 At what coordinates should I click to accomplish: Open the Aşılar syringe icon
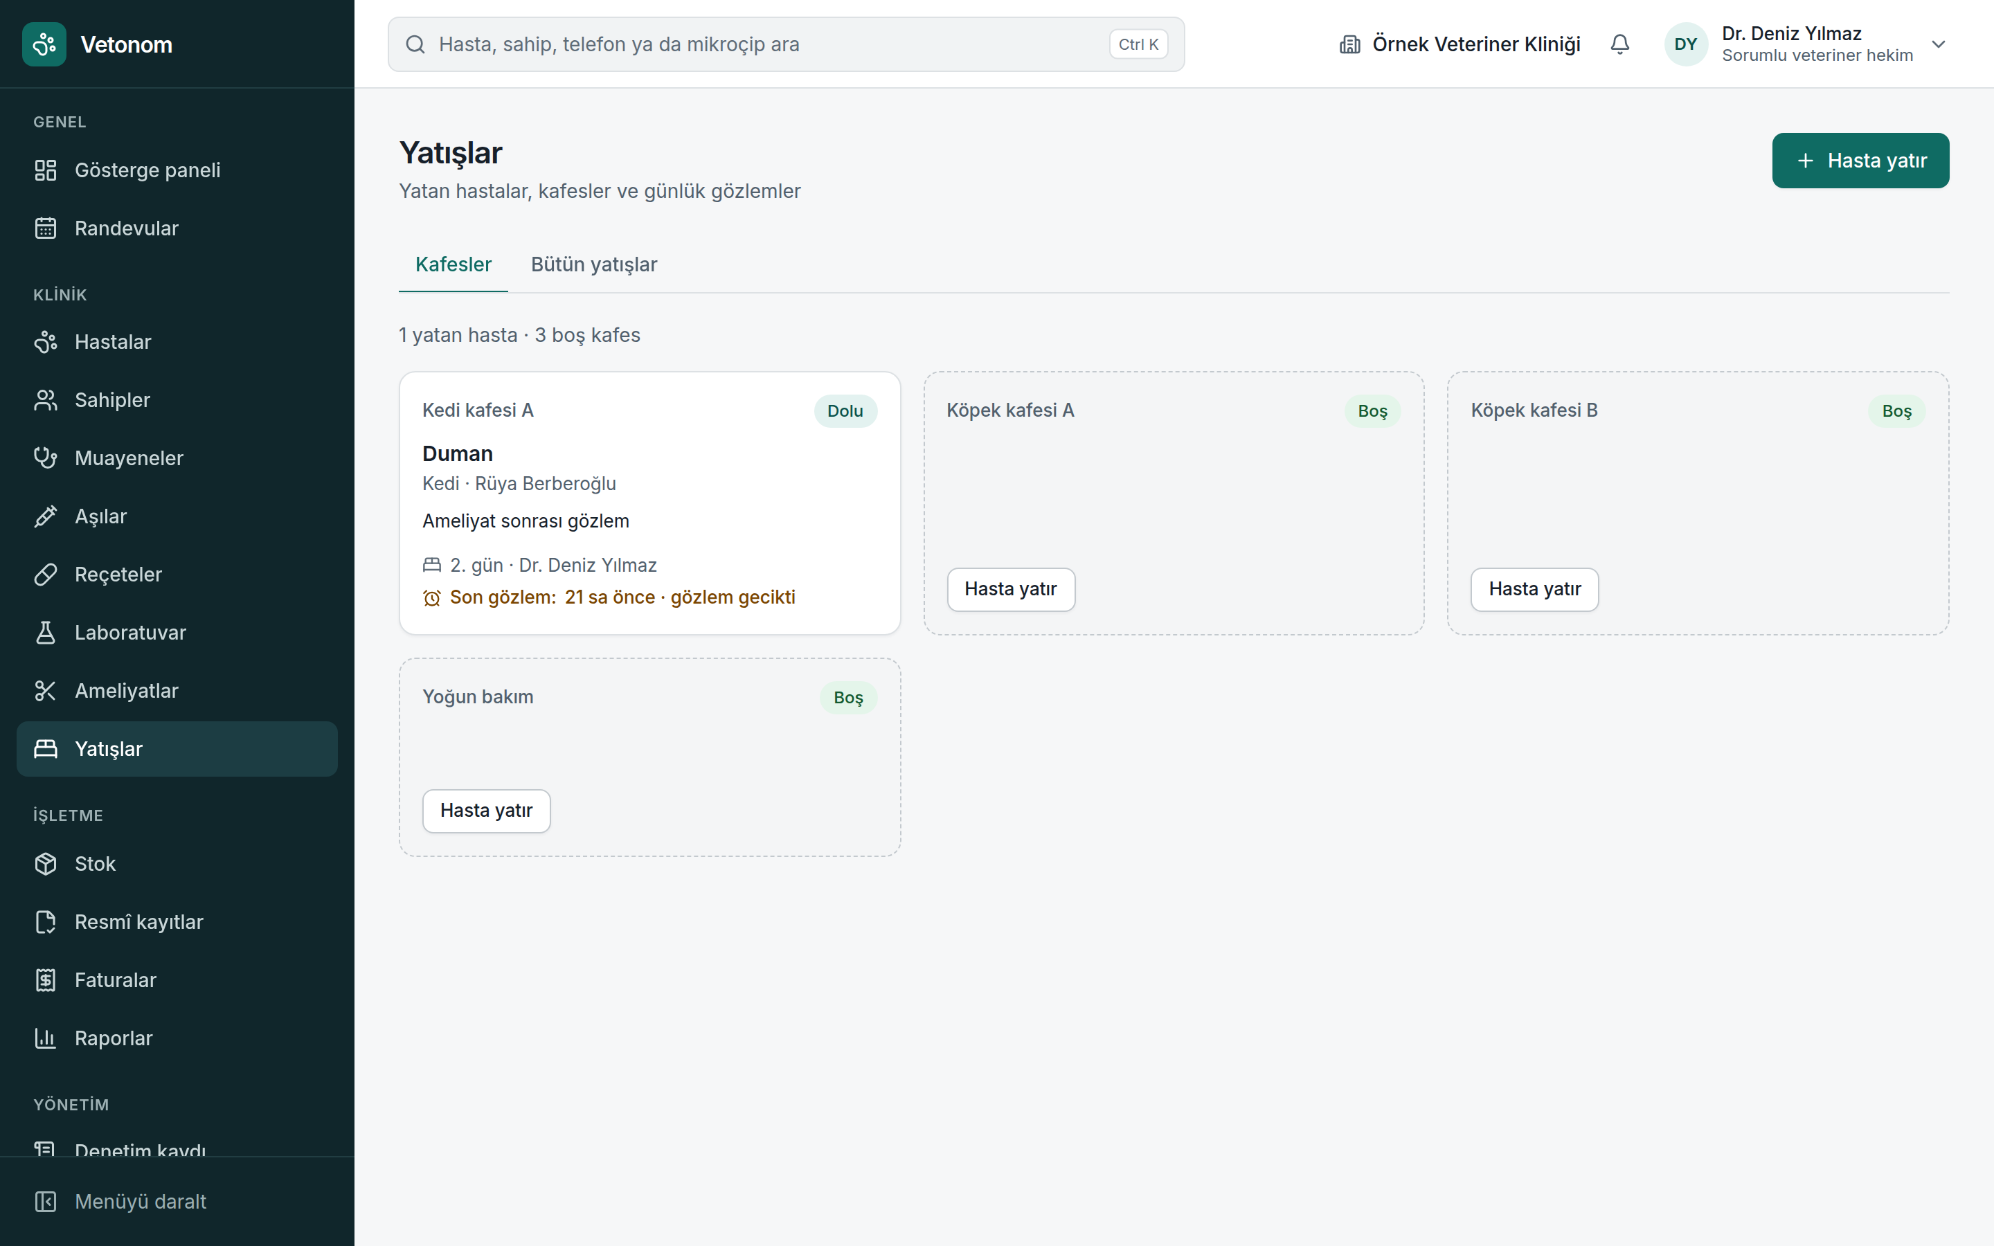click(45, 516)
